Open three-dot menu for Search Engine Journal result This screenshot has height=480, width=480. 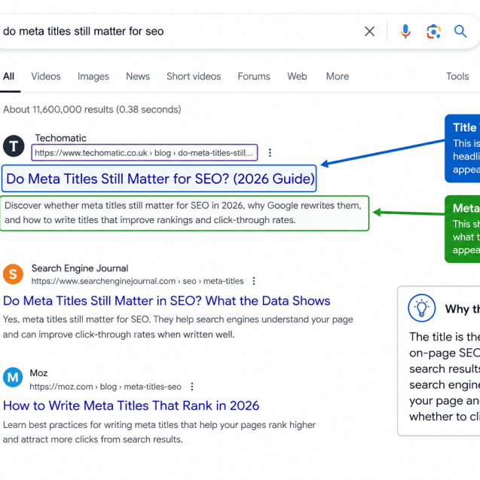[x=254, y=281]
